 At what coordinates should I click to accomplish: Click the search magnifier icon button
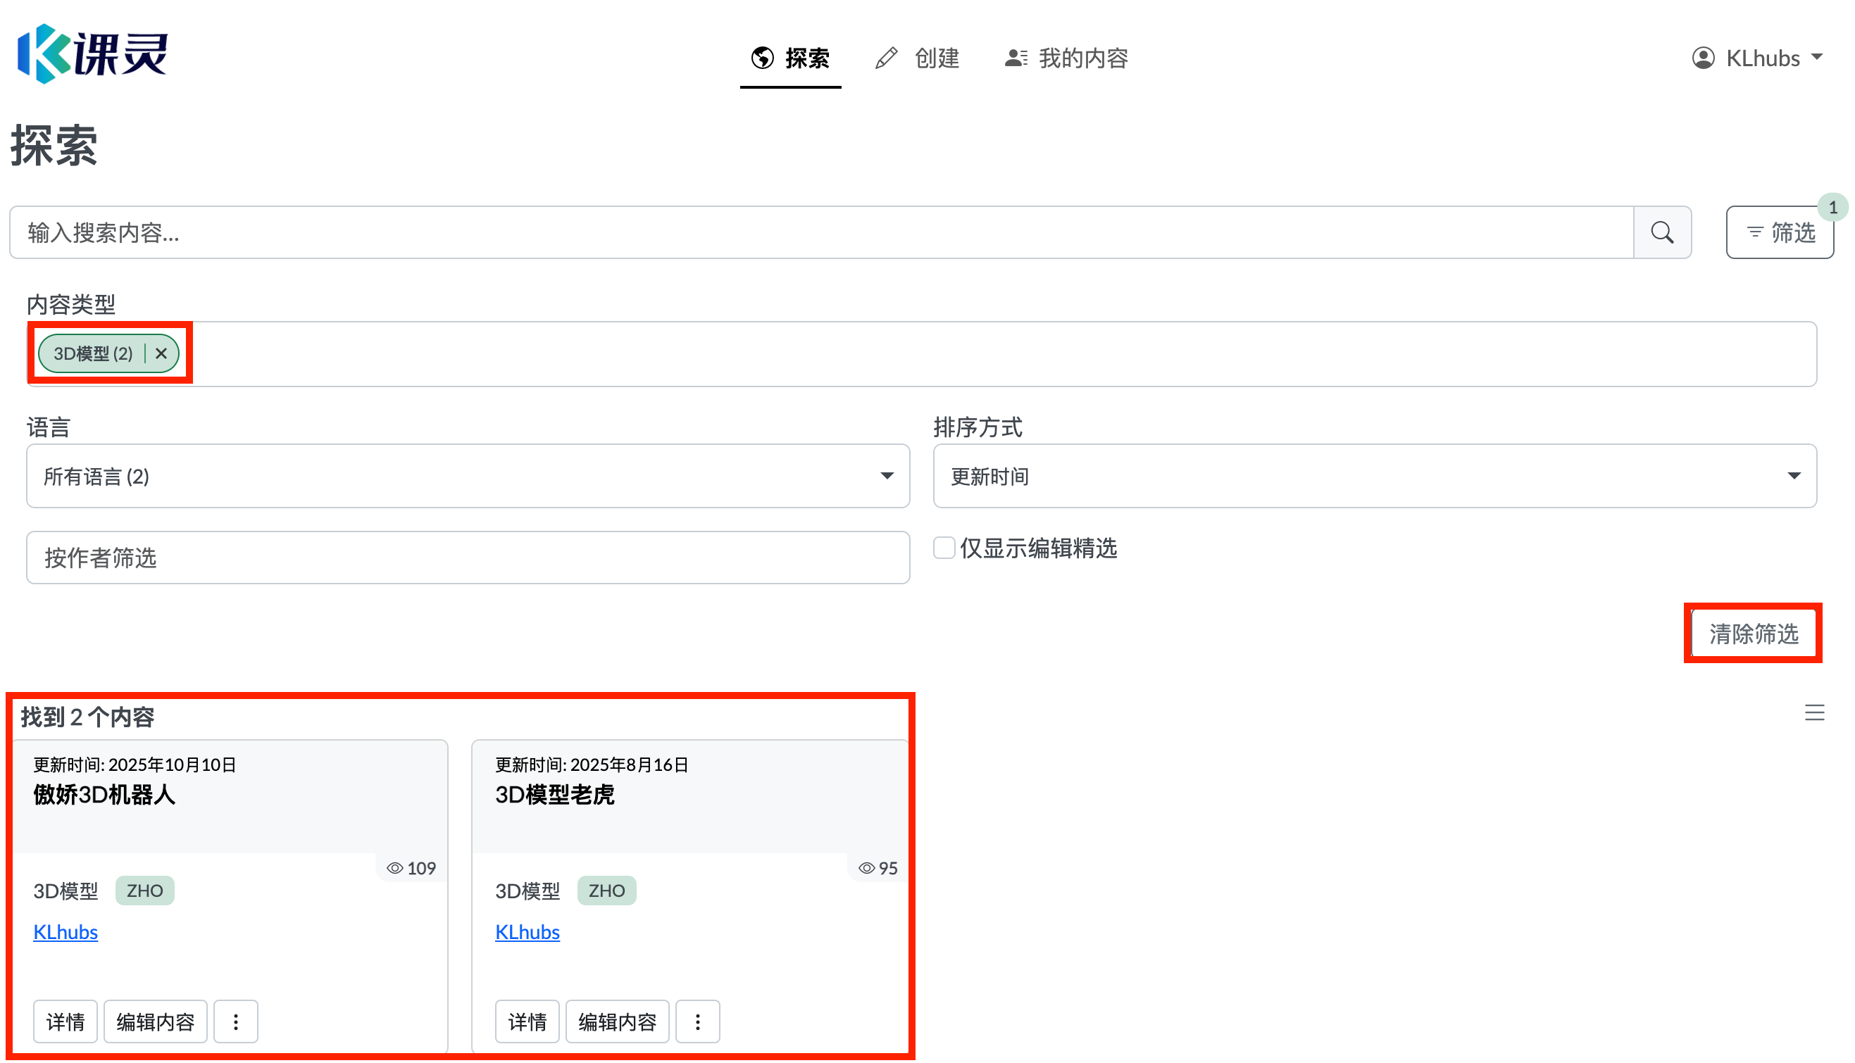(x=1661, y=233)
